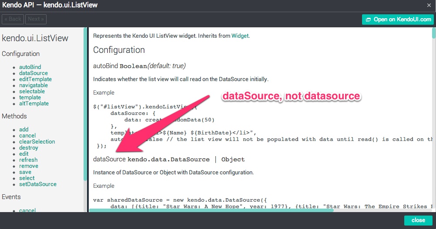Follow the Widget link
Viewport: 436px width, 229px height.
[x=240, y=36]
